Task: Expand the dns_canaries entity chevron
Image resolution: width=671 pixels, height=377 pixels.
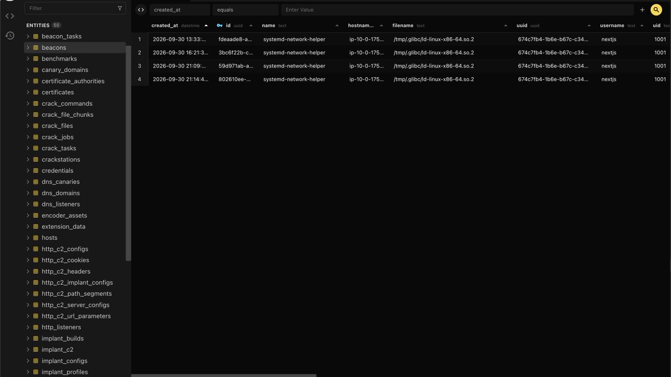Action: click(x=28, y=182)
